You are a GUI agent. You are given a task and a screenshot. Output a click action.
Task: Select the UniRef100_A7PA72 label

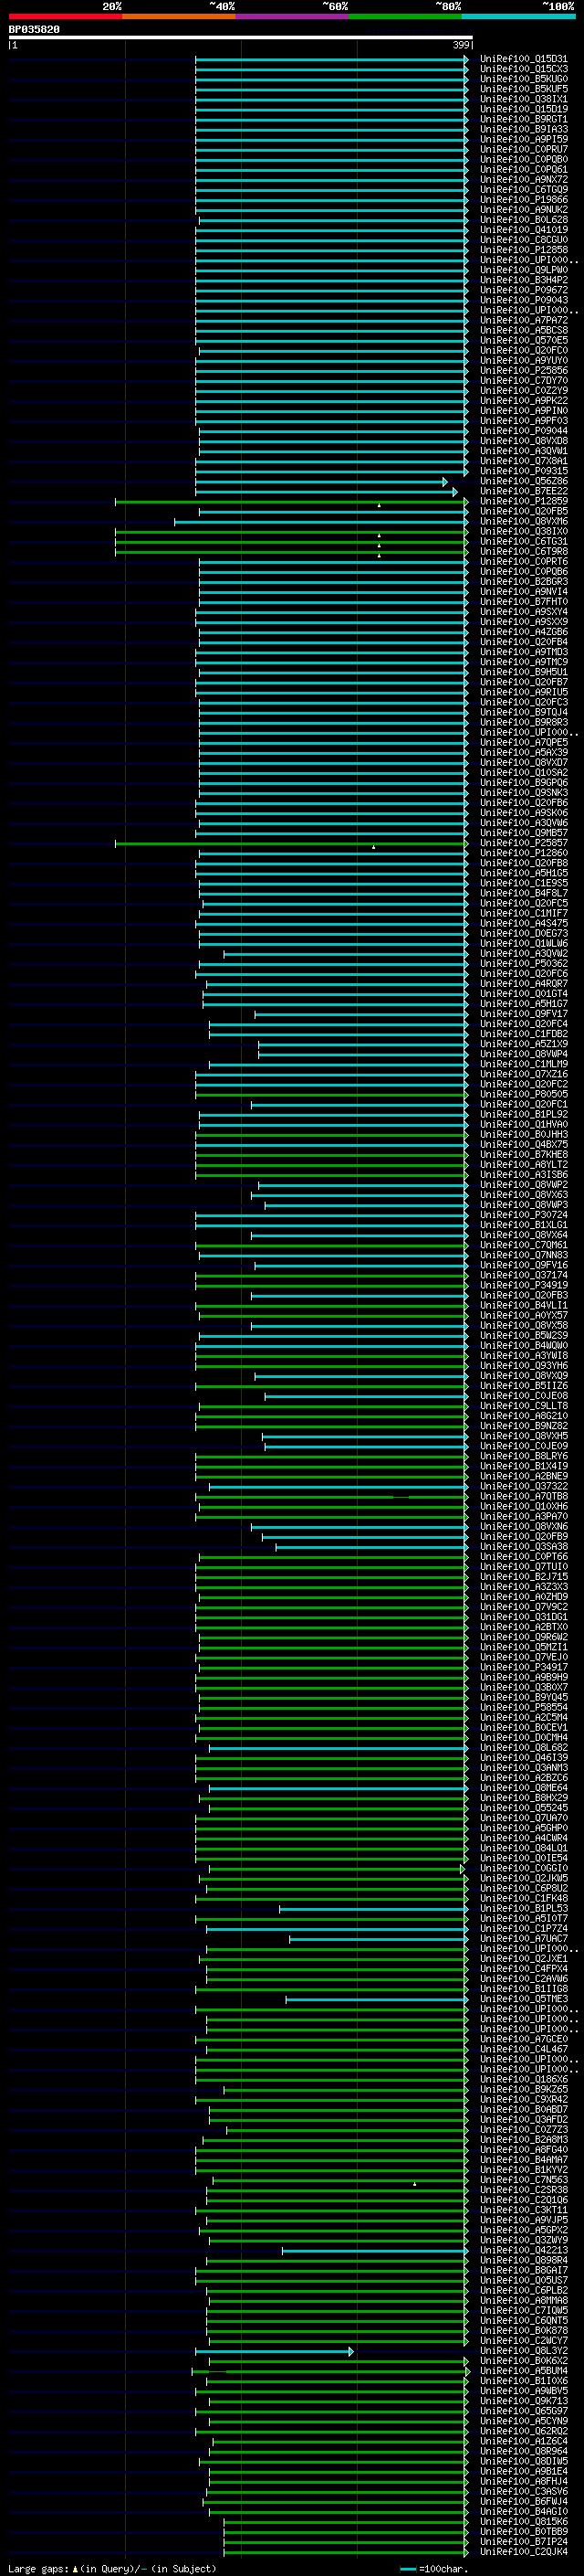[x=524, y=320]
